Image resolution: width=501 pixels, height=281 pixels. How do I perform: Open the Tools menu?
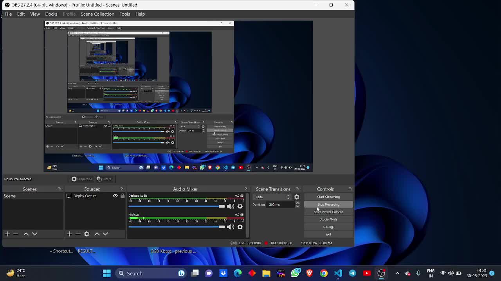coord(125,14)
